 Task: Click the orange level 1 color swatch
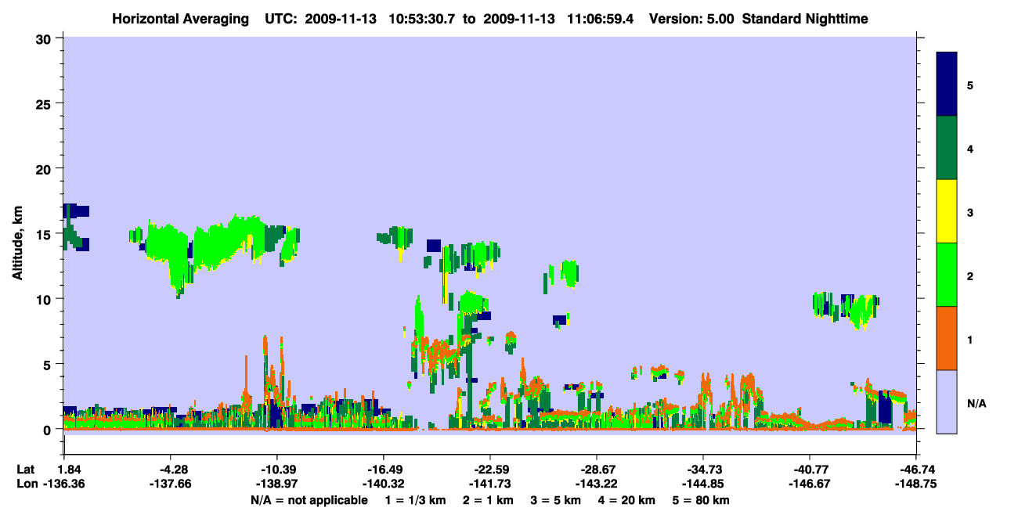click(x=947, y=338)
